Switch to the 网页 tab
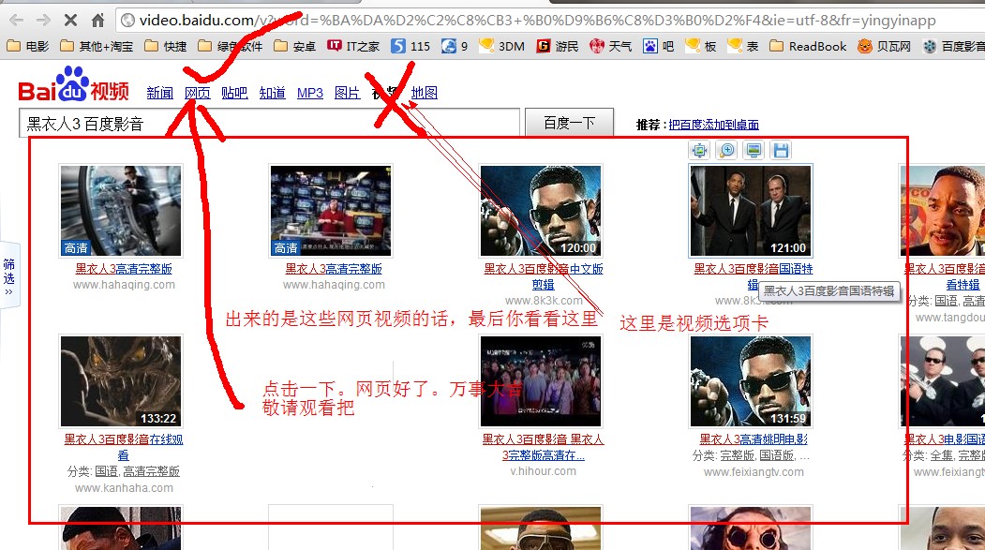This screenshot has width=985, height=550. click(197, 93)
